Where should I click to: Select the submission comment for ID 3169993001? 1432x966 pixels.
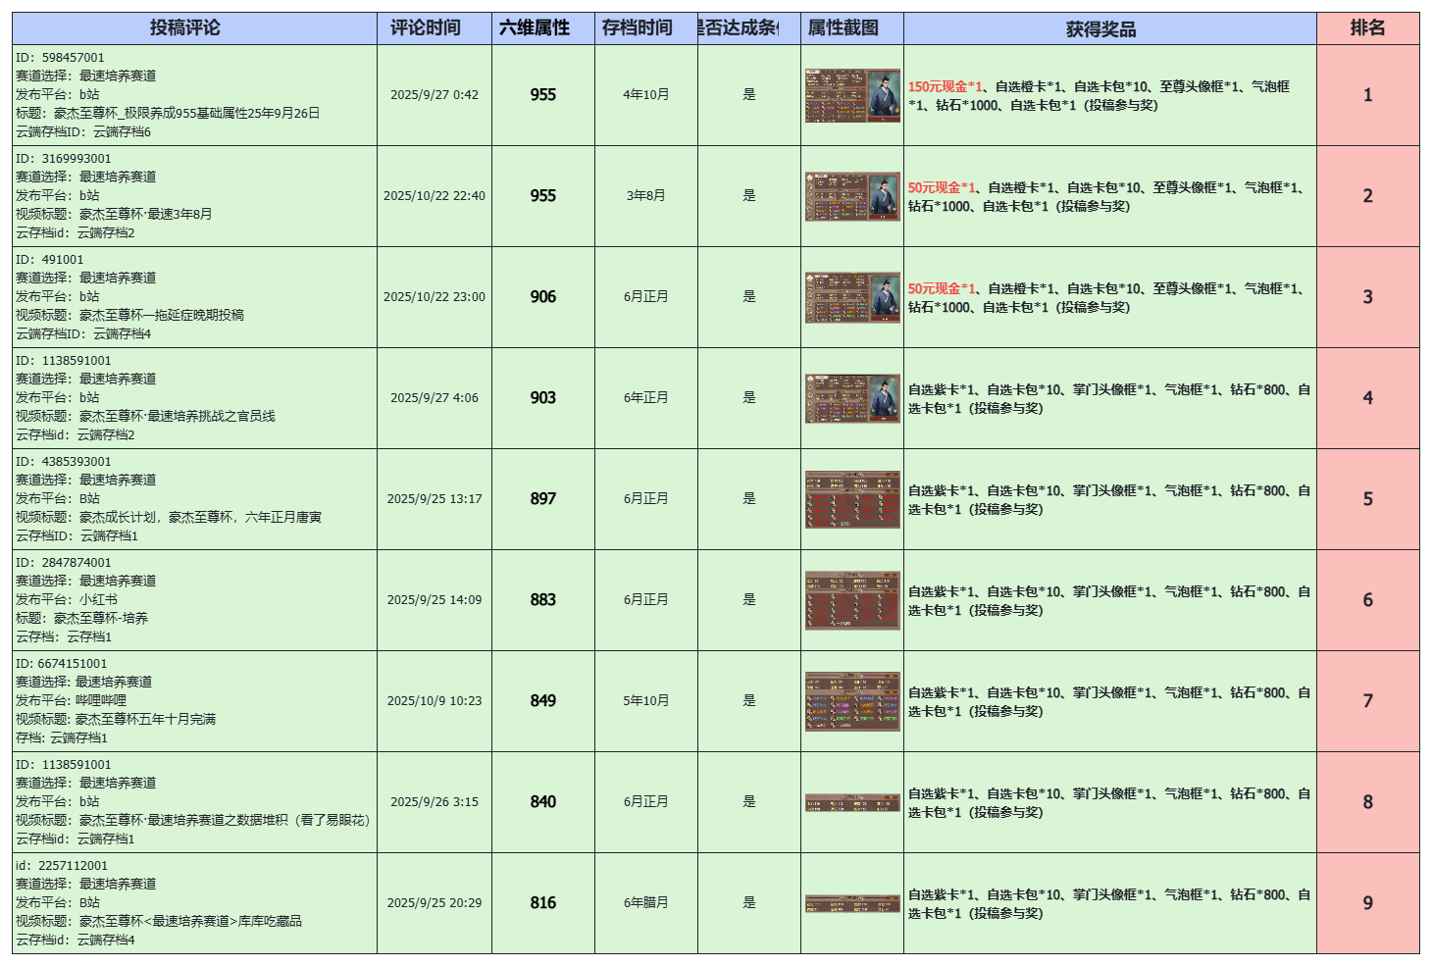click(x=194, y=196)
